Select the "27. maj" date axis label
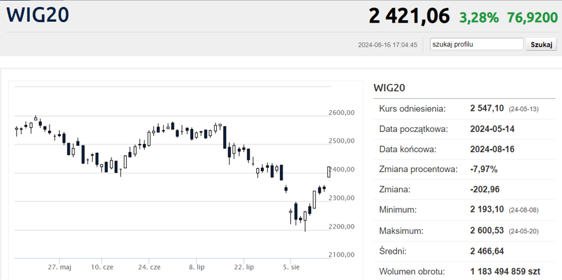Viewport: 562px width, 280px height. point(60,267)
